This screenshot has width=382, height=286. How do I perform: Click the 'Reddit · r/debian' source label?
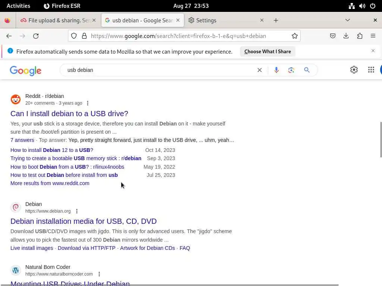coord(45,96)
